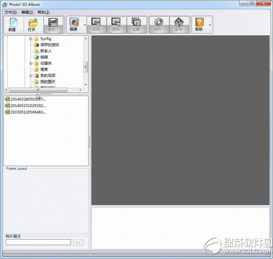
Task: Click the horizontal scrollbar right arrow
Action: click(80, 90)
